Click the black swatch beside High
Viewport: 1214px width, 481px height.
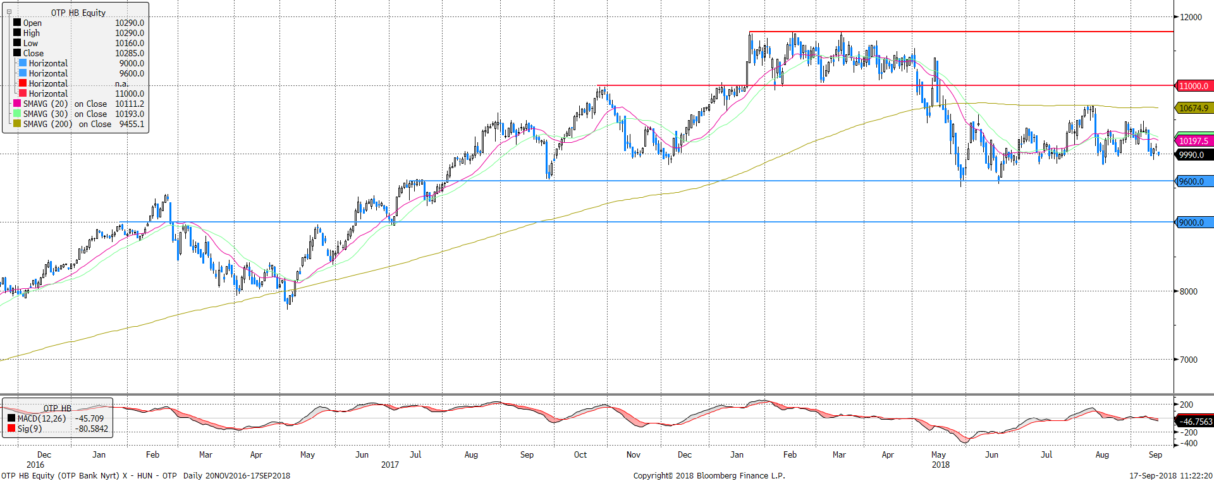[x=17, y=33]
